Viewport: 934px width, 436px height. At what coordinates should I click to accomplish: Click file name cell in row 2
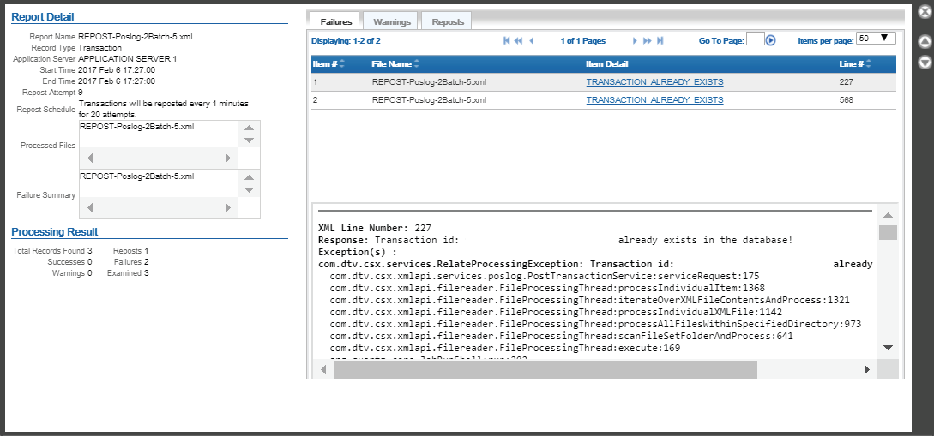[x=429, y=100]
